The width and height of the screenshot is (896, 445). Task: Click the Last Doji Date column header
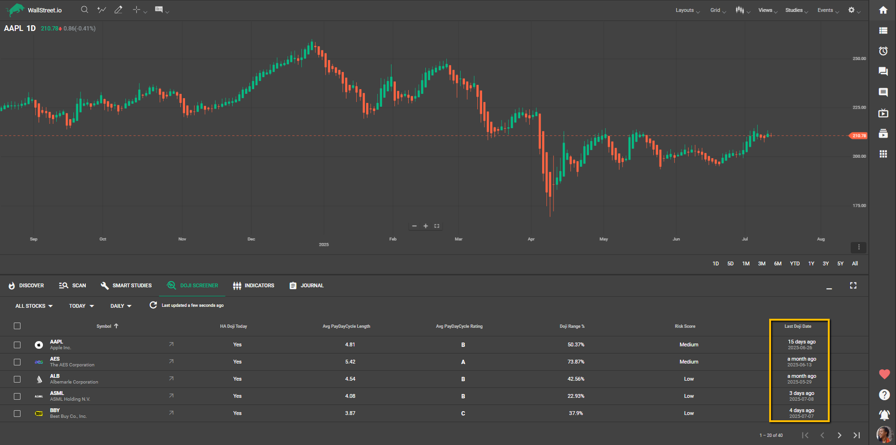[x=798, y=326]
